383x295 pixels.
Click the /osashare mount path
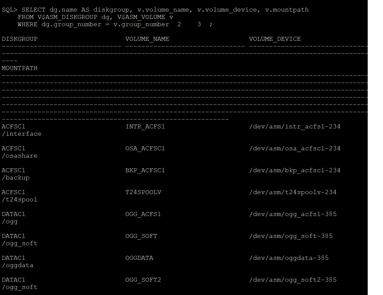tap(20, 156)
